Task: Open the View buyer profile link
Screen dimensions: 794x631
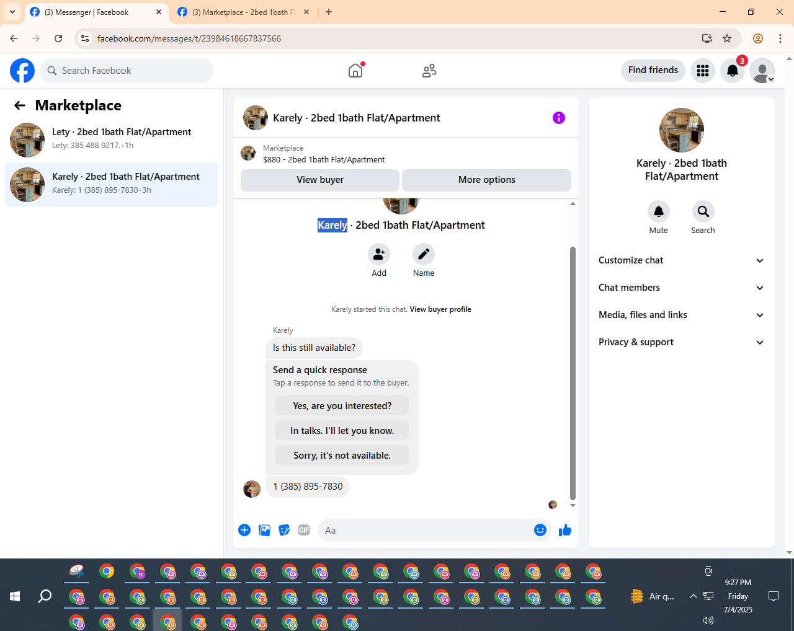Action: click(440, 309)
